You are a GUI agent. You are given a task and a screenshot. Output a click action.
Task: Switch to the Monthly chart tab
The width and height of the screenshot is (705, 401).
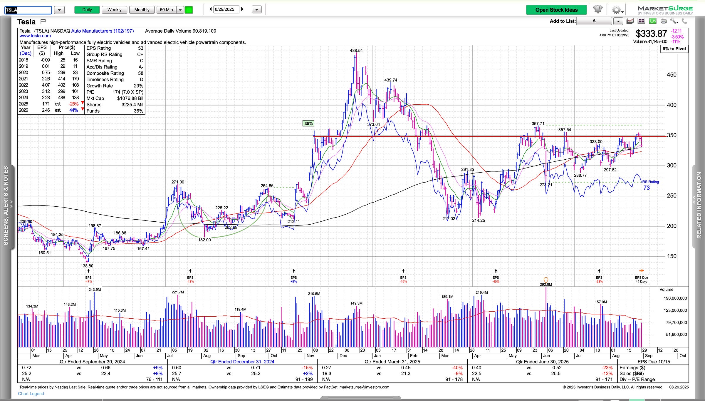click(142, 10)
